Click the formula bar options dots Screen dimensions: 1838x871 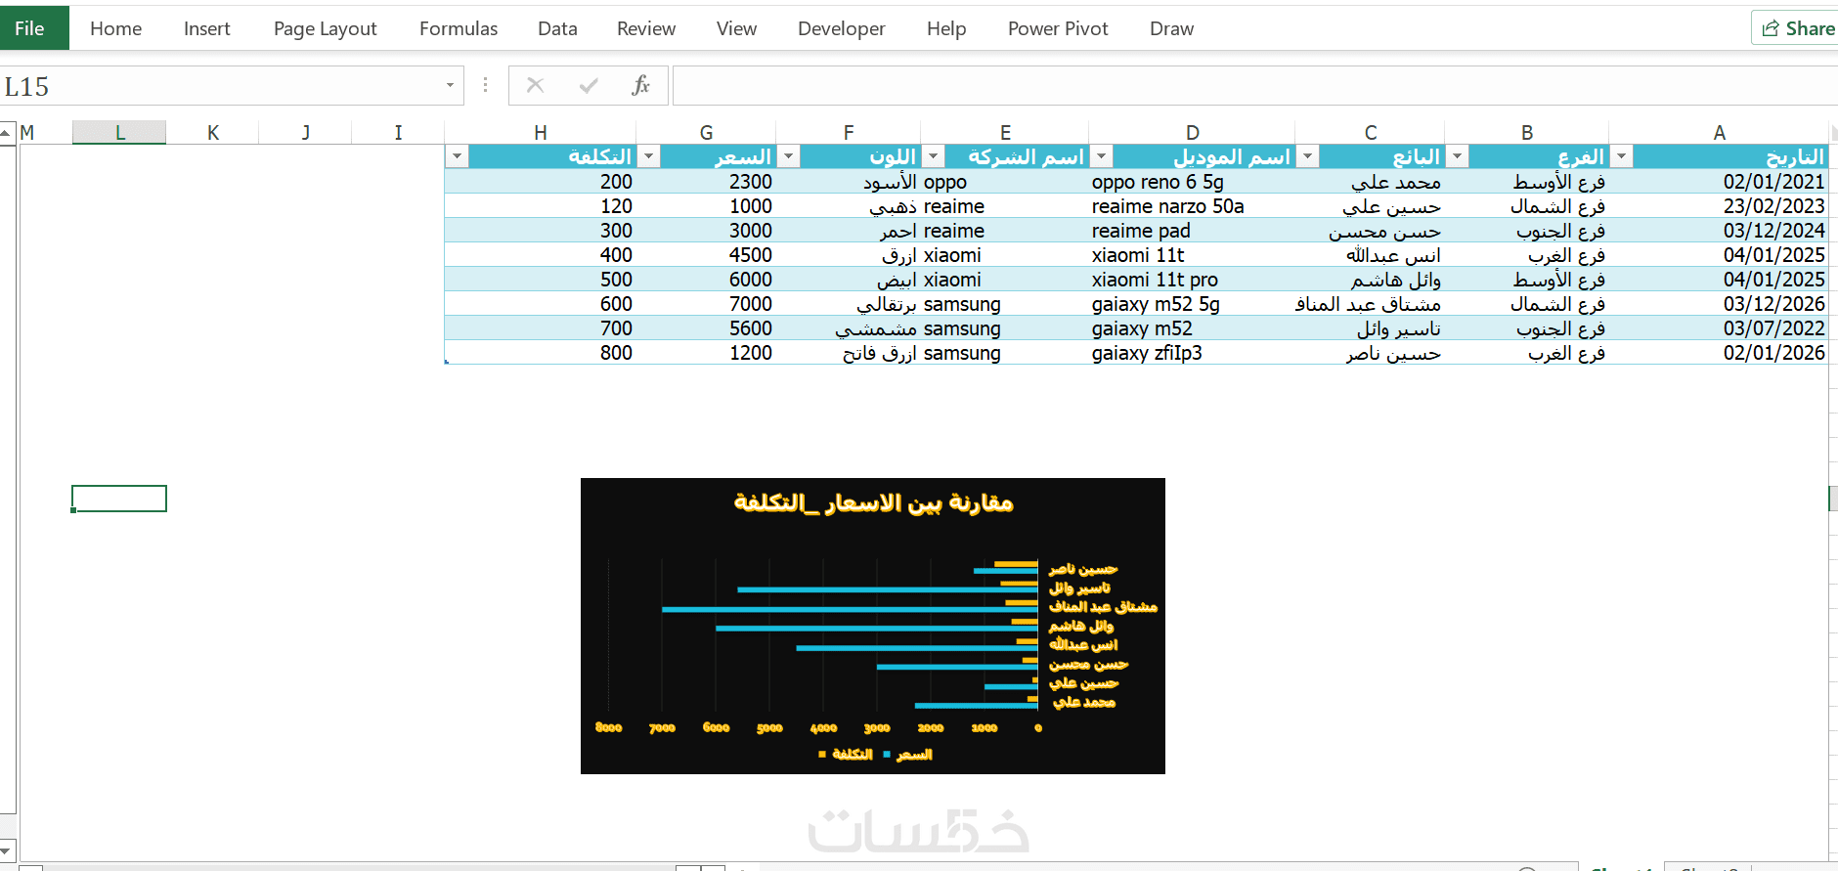point(485,86)
